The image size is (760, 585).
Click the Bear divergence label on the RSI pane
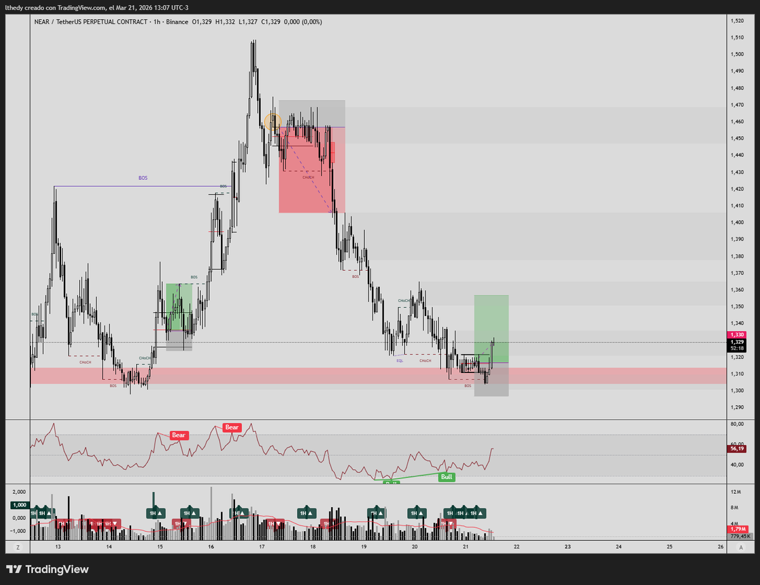[231, 427]
